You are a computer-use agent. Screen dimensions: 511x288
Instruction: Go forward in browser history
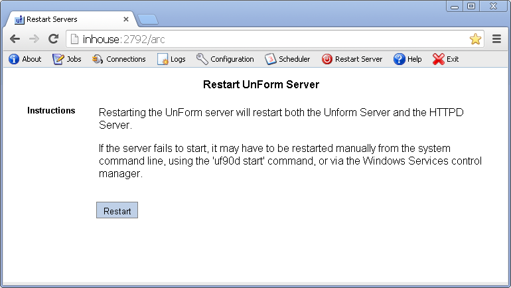(x=34, y=39)
